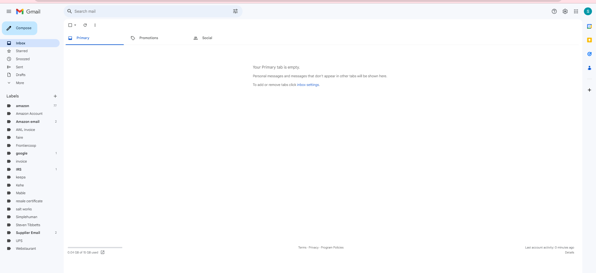This screenshot has height=273, width=596.
Task: Switch to the Primary tab
Action: pos(95,38)
